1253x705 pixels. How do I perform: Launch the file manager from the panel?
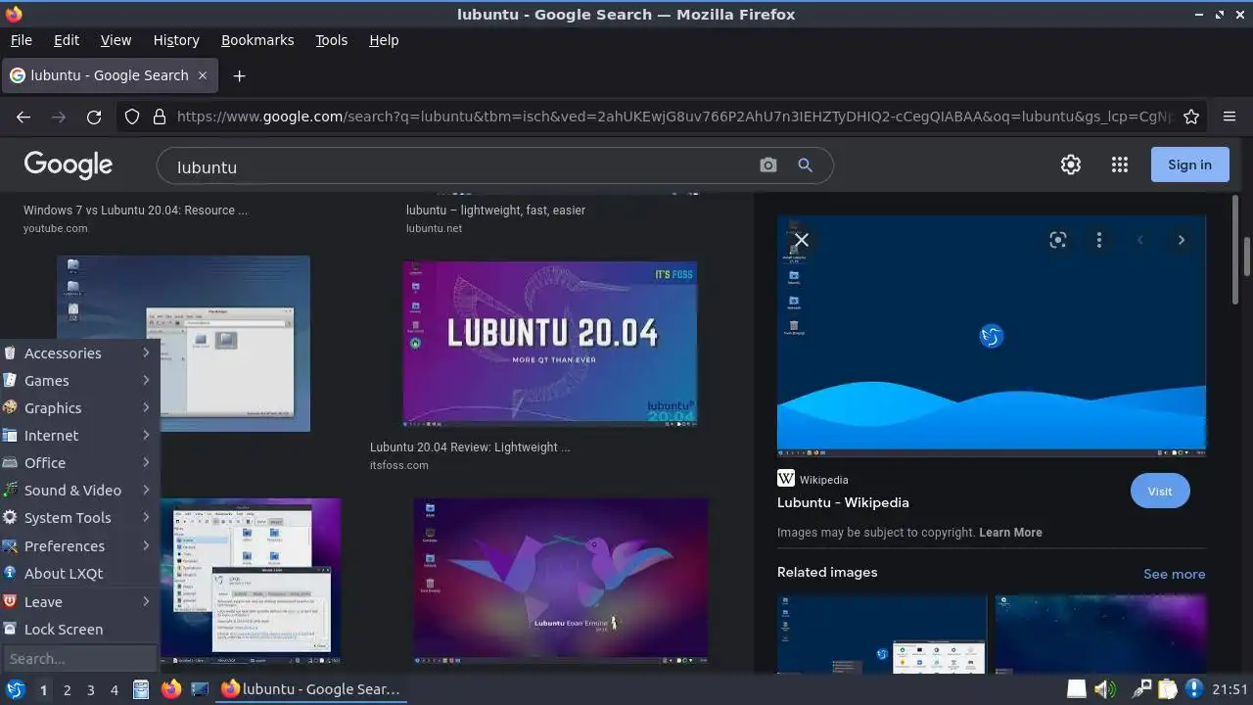pyautogui.click(x=141, y=689)
